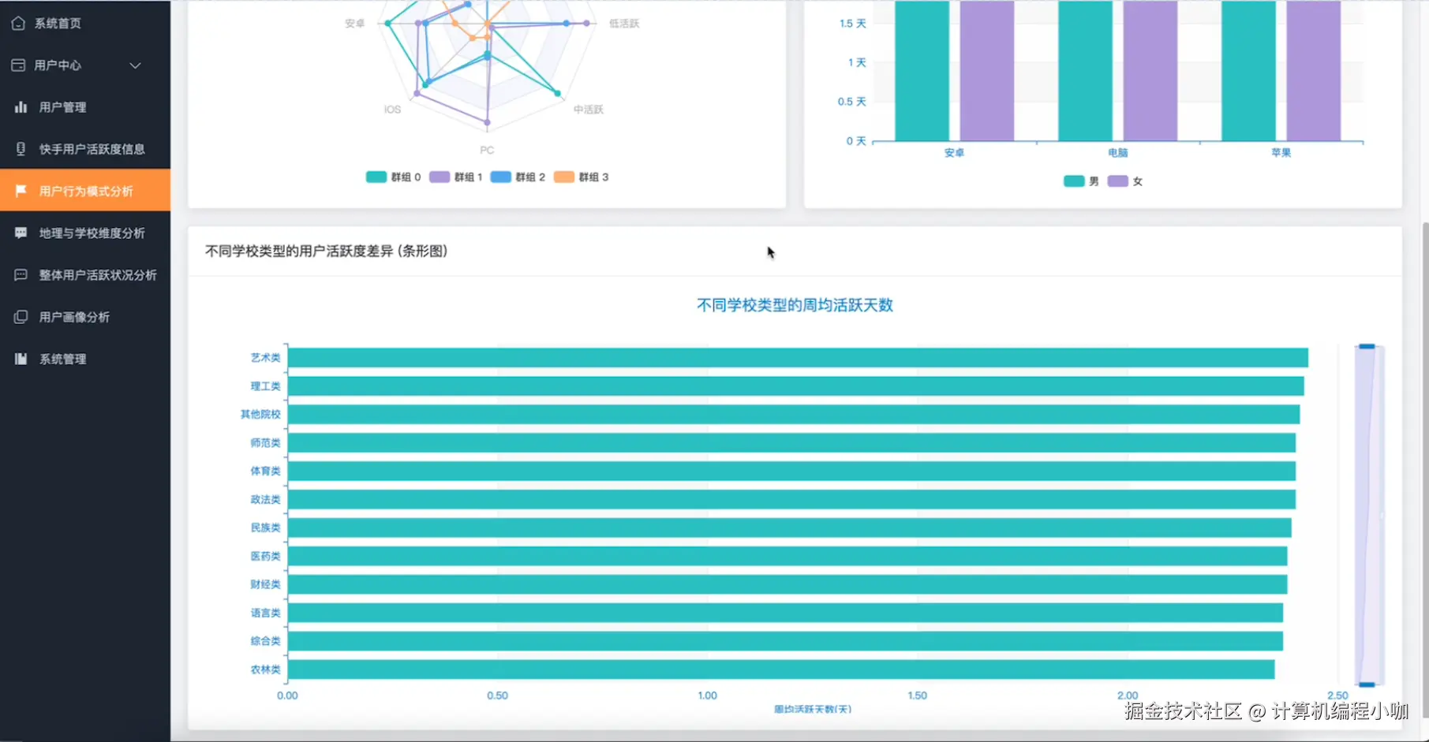Click the 苹果 category label in gender chart
The height and width of the screenshot is (742, 1429).
pos(1281,153)
